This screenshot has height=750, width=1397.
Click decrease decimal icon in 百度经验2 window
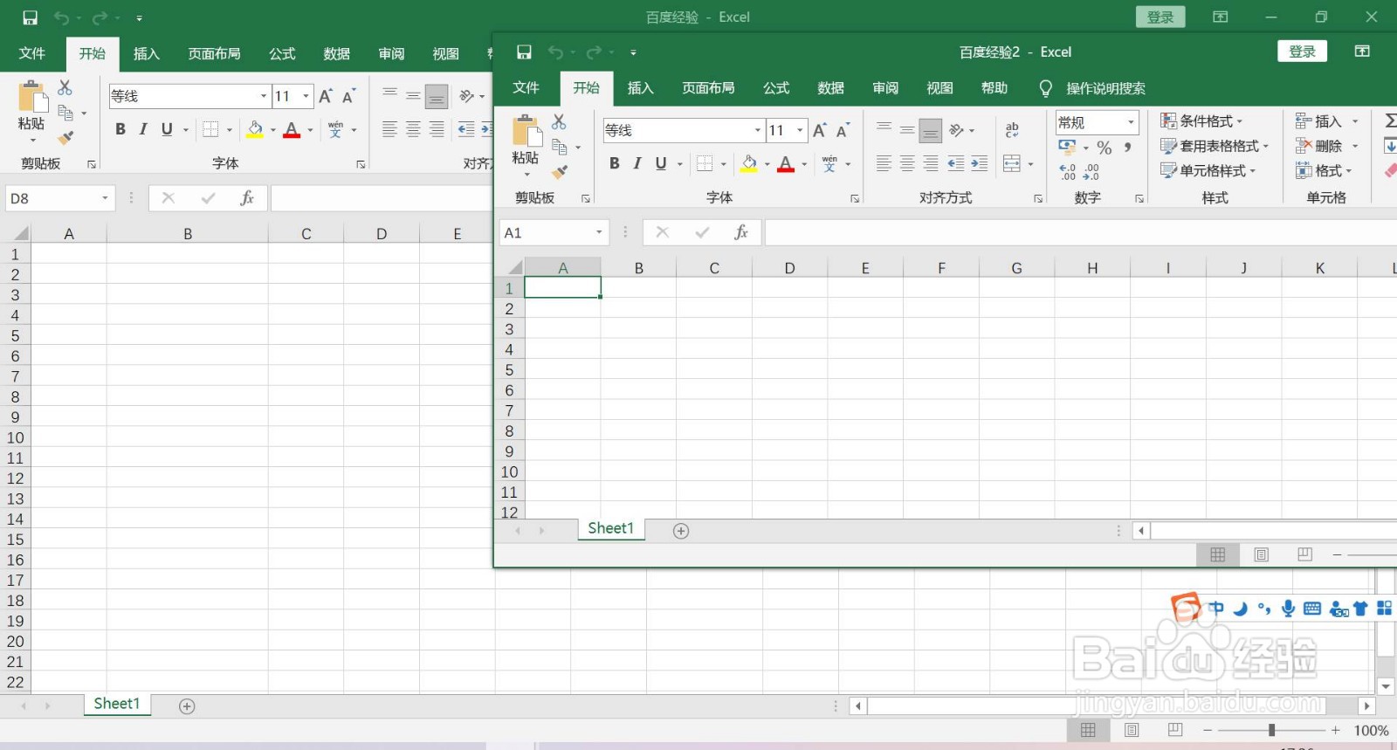[x=1091, y=172]
